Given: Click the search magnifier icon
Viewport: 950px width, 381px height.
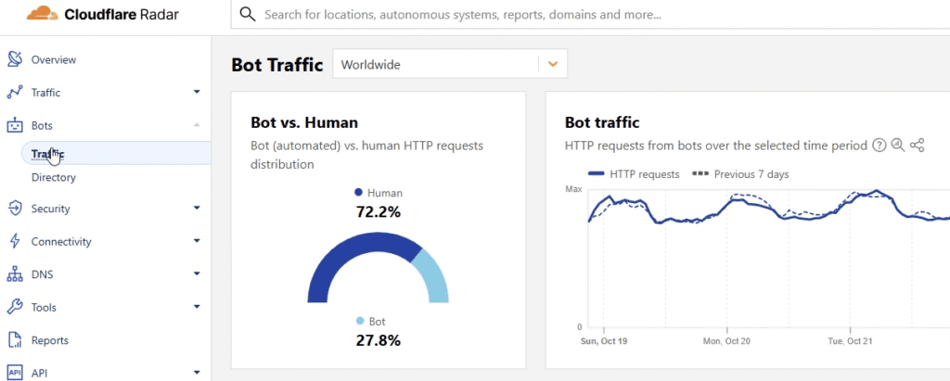Looking at the screenshot, I should click(247, 14).
